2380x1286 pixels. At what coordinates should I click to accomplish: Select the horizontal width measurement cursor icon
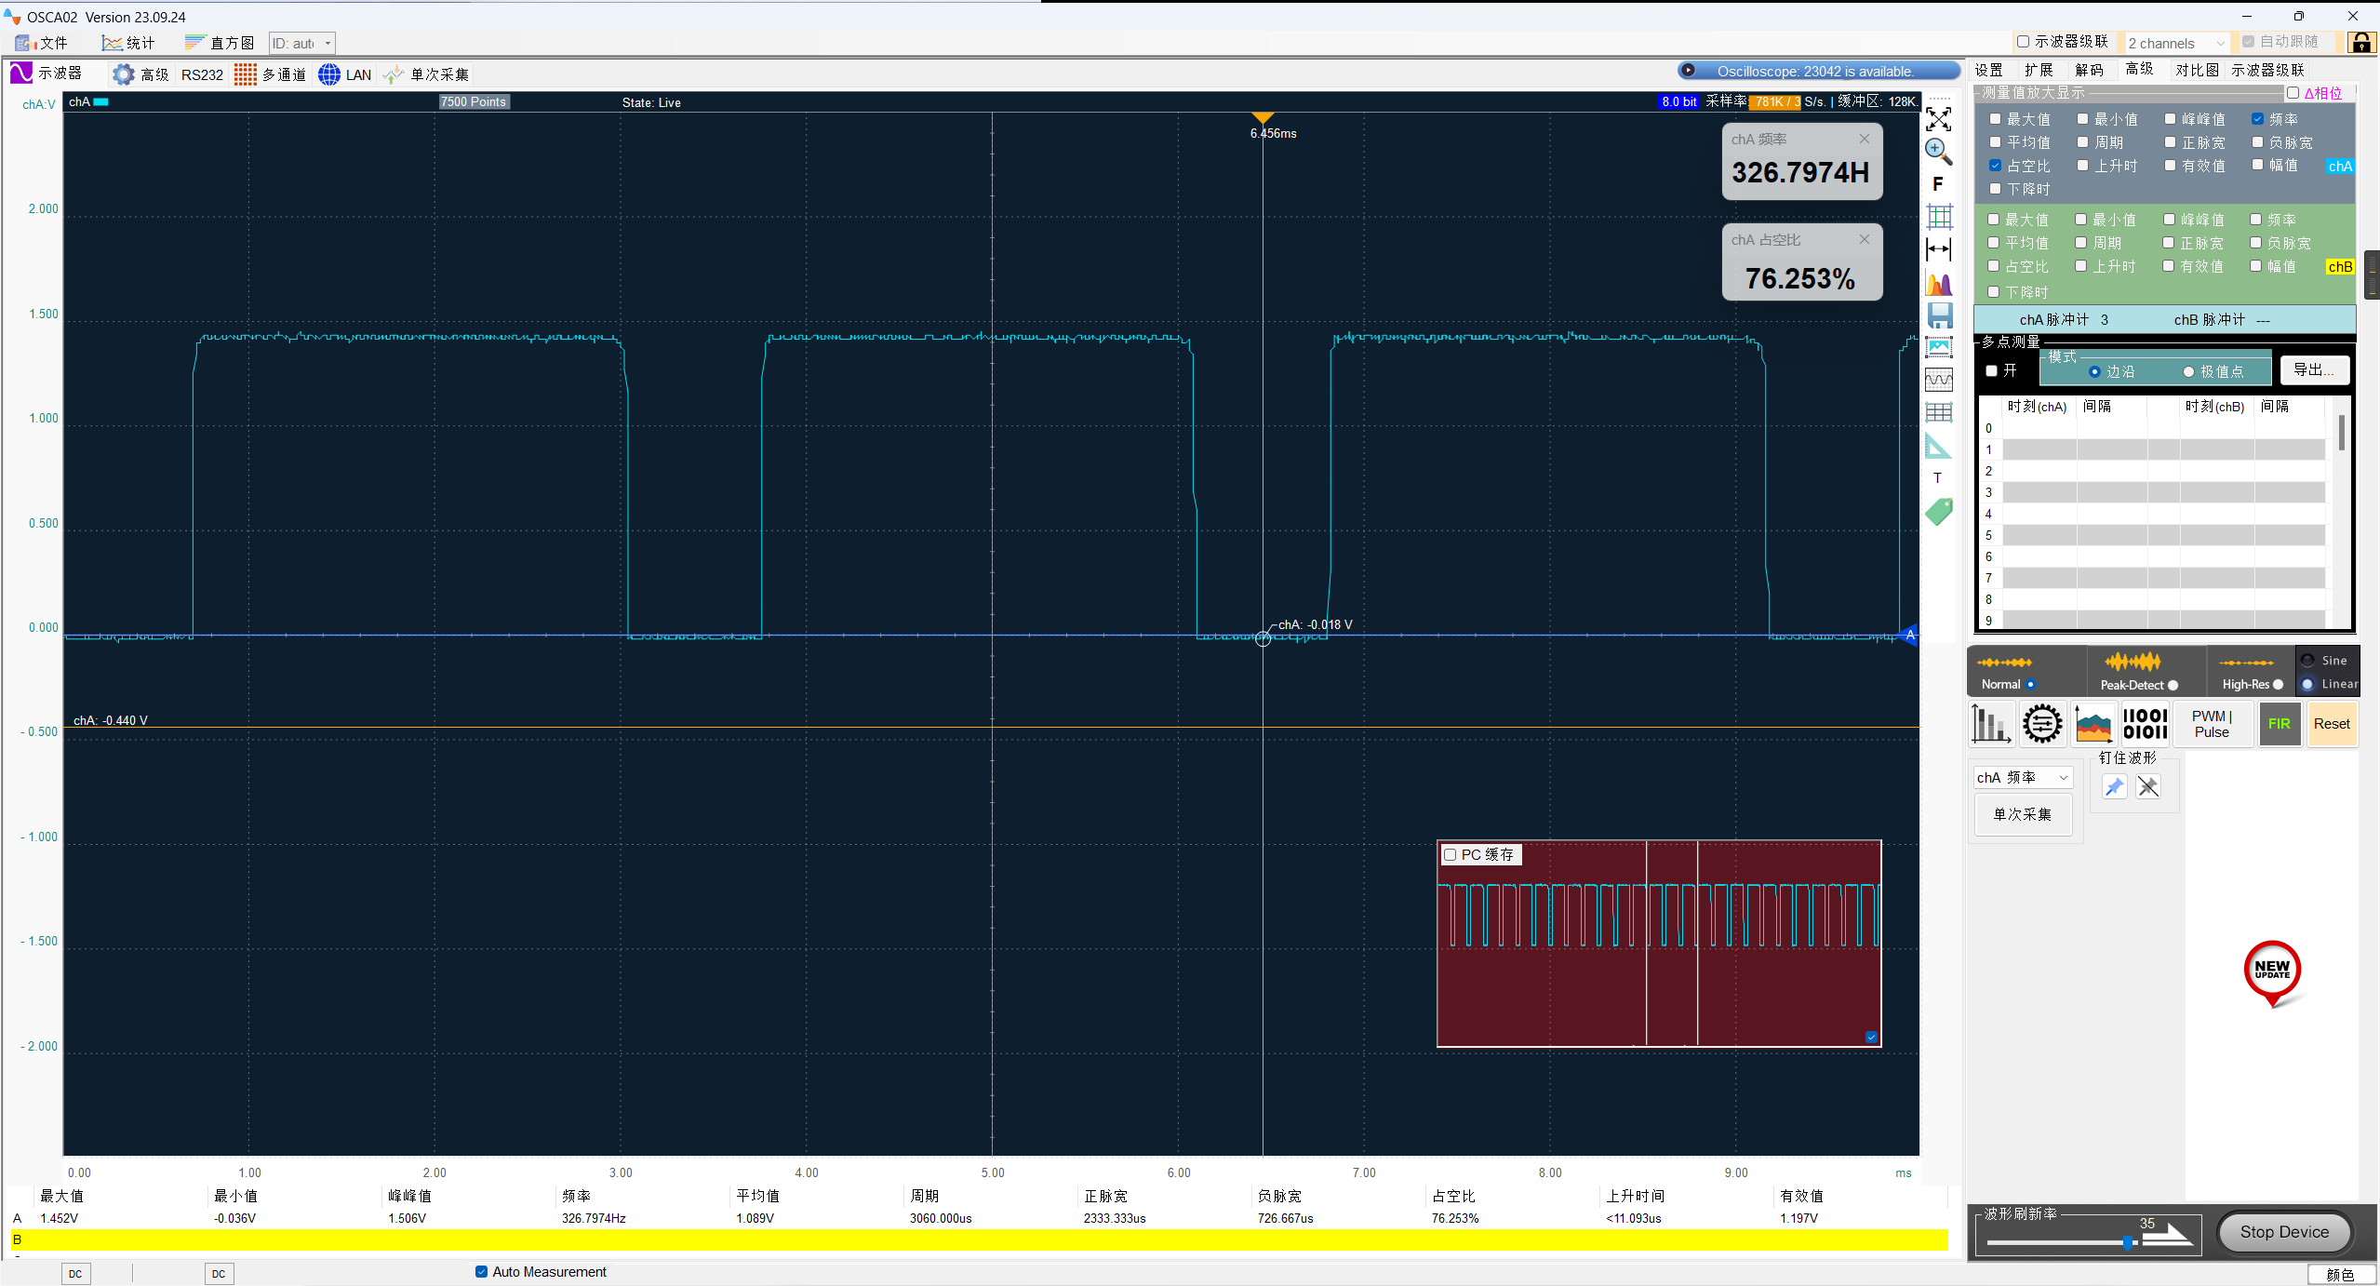pos(1939,249)
